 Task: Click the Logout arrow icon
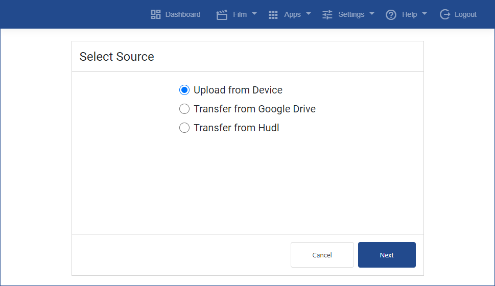pyautogui.click(x=445, y=14)
